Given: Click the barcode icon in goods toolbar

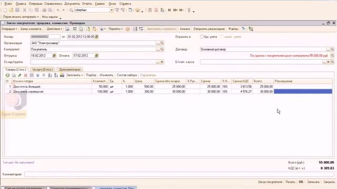Looking at the screenshot, I should coord(62,75).
